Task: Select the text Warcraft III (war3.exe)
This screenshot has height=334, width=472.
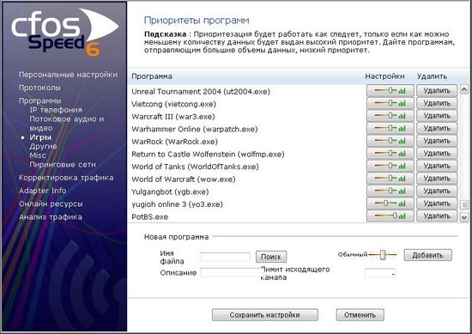Action: click(x=173, y=117)
